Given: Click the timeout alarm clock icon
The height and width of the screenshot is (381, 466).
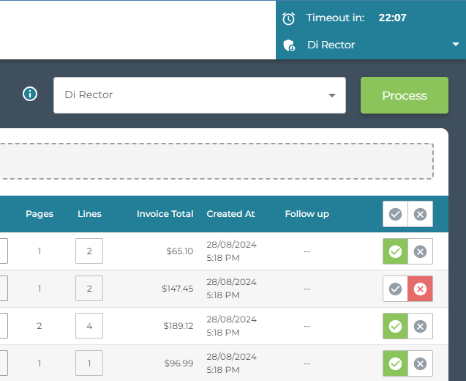Looking at the screenshot, I should [x=288, y=18].
